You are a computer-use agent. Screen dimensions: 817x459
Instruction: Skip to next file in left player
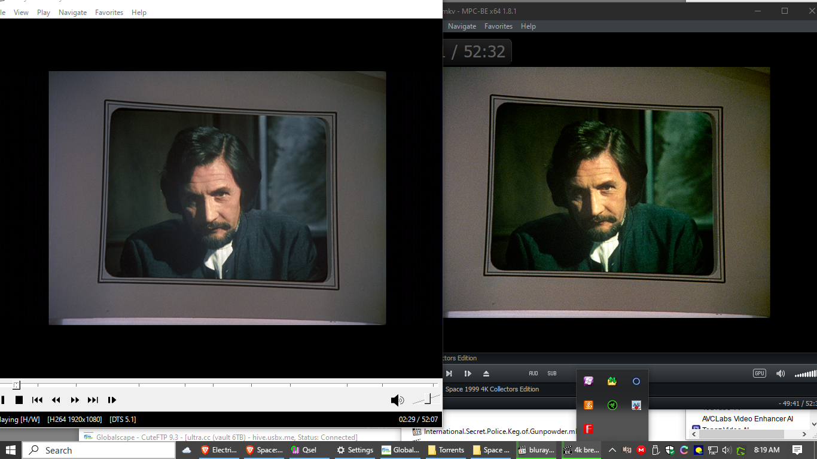93,400
